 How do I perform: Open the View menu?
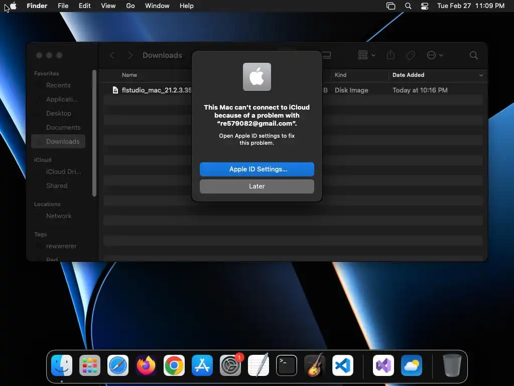click(x=108, y=6)
